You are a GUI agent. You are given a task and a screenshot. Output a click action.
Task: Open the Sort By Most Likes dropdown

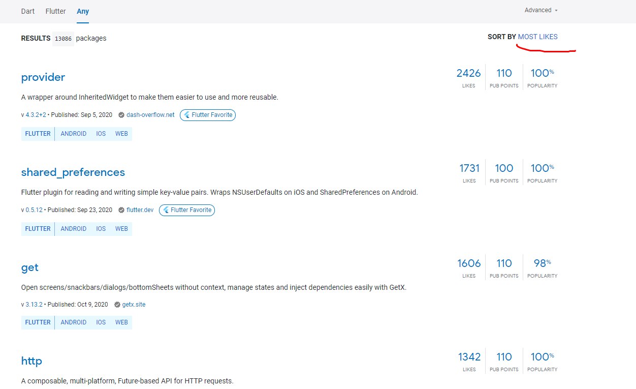click(537, 37)
